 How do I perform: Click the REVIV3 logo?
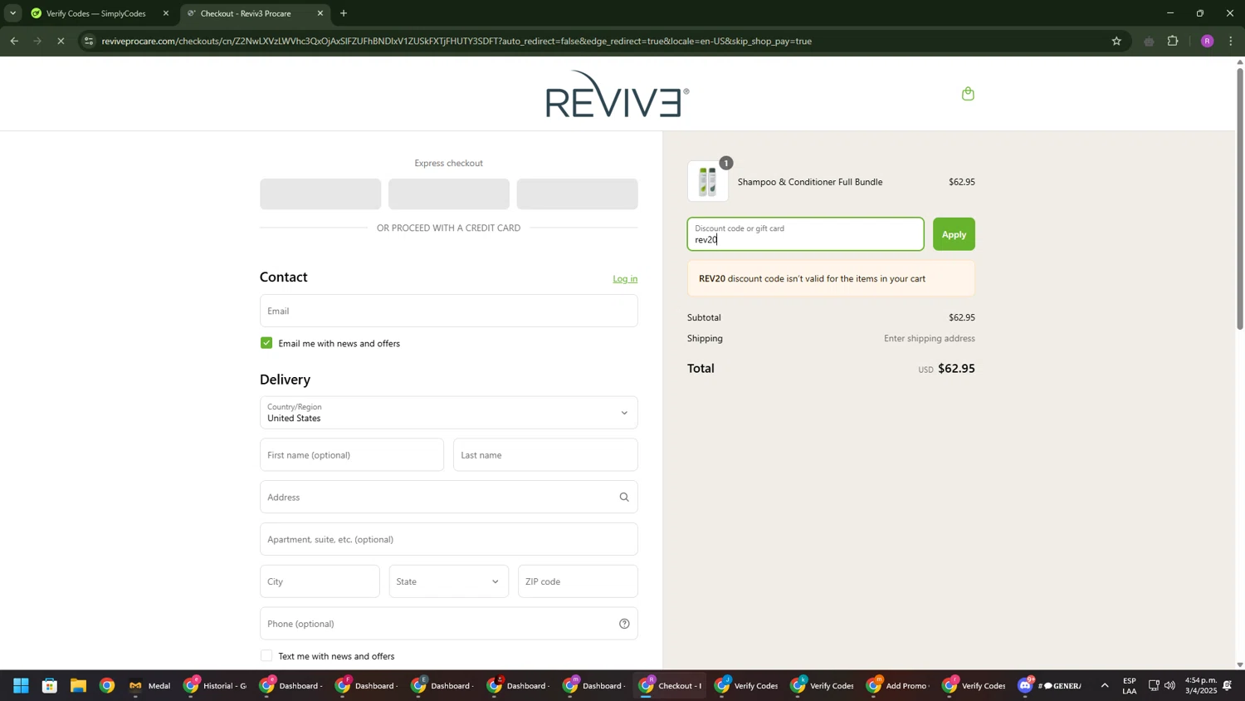[x=617, y=94]
